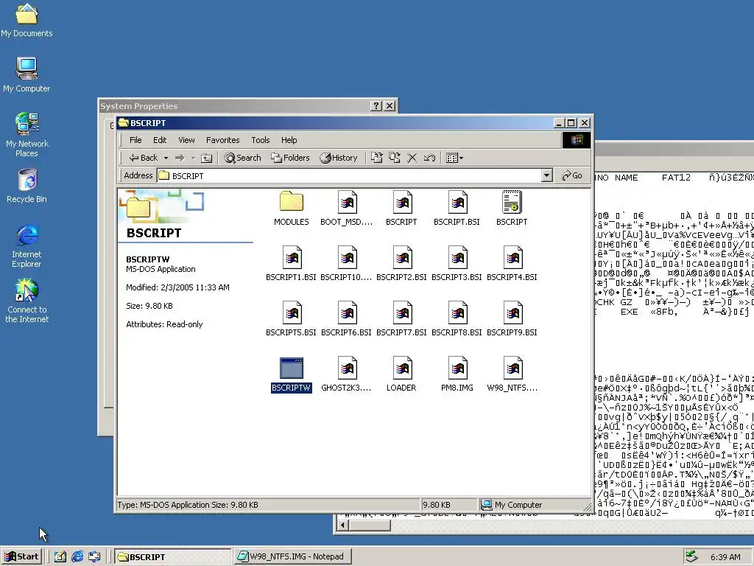This screenshot has height=566, width=754.
Task: Select the BSCRIPT9.BSI file
Action: click(512, 318)
